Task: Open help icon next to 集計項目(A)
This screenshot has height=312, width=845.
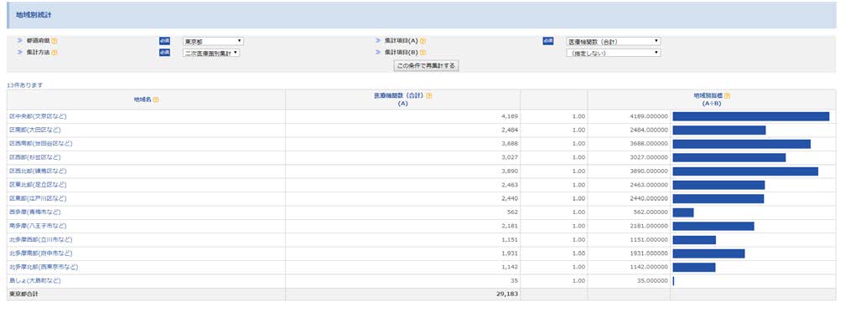Action: [423, 41]
